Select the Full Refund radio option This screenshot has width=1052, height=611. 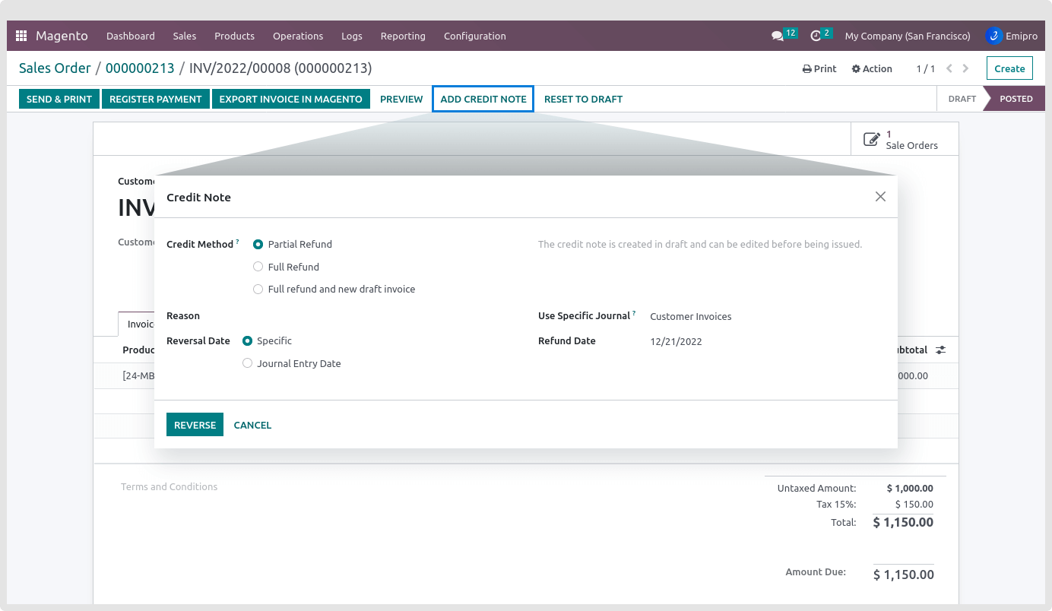[x=258, y=267]
